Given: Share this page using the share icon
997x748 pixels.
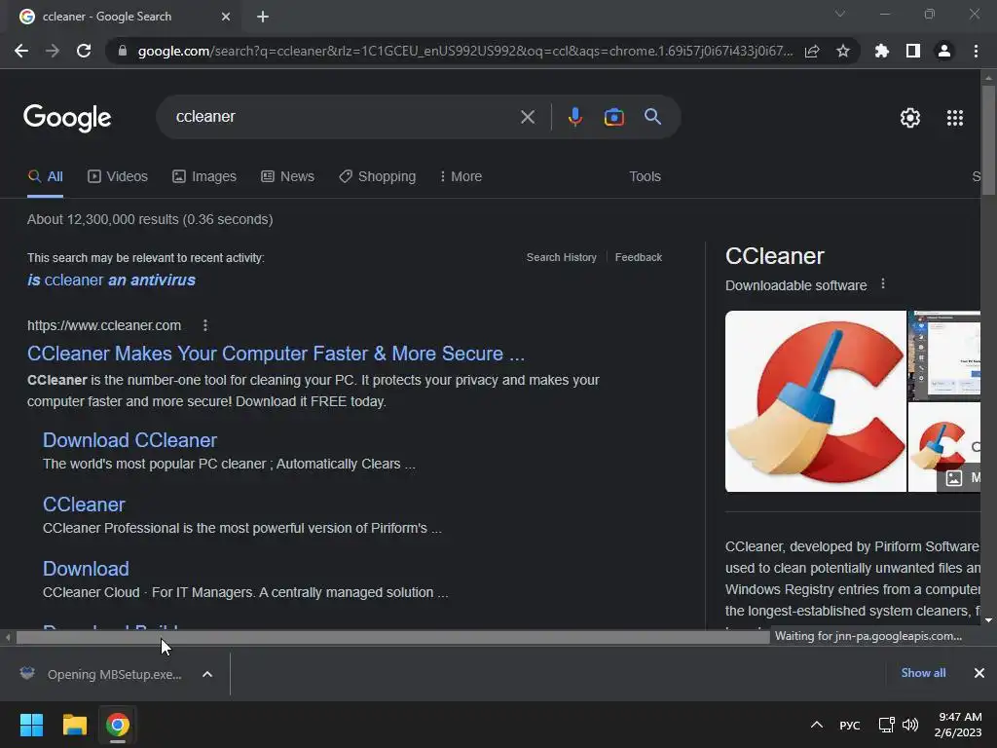Looking at the screenshot, I should tap(812, 51).
